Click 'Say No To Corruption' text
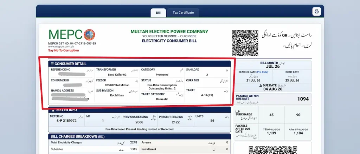 click(63, 51)
